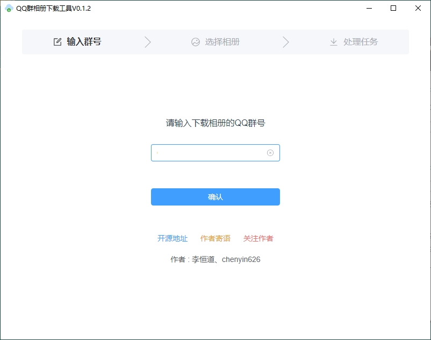Click the 请输入下载相册的QQ群号 prompt text

coord(215,123)
